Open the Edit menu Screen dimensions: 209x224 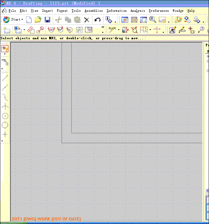click(x=23, y=11)
